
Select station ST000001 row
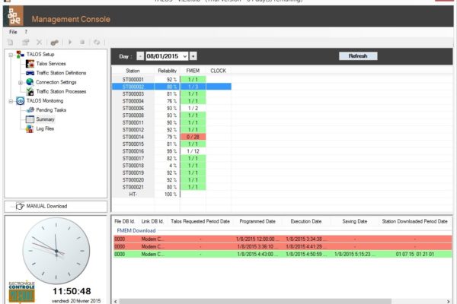point(171,79)
